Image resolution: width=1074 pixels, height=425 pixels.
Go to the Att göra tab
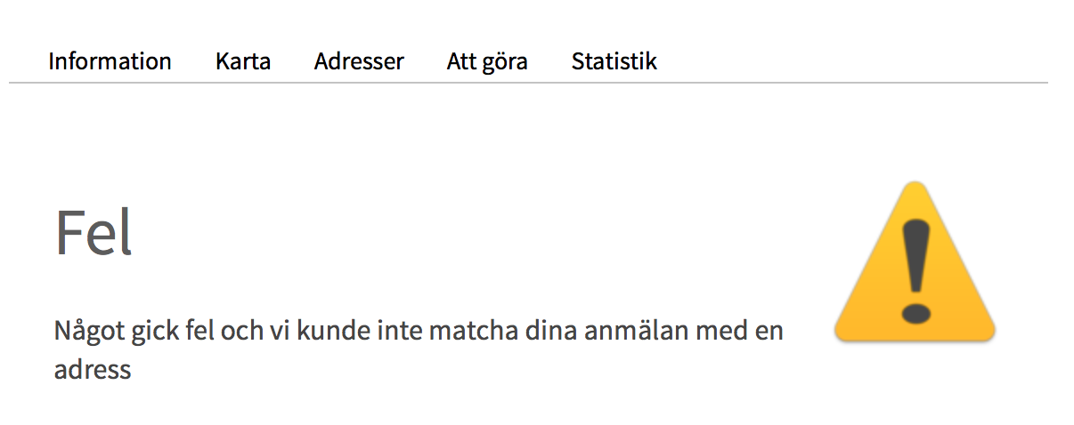(x=487, y=61)
